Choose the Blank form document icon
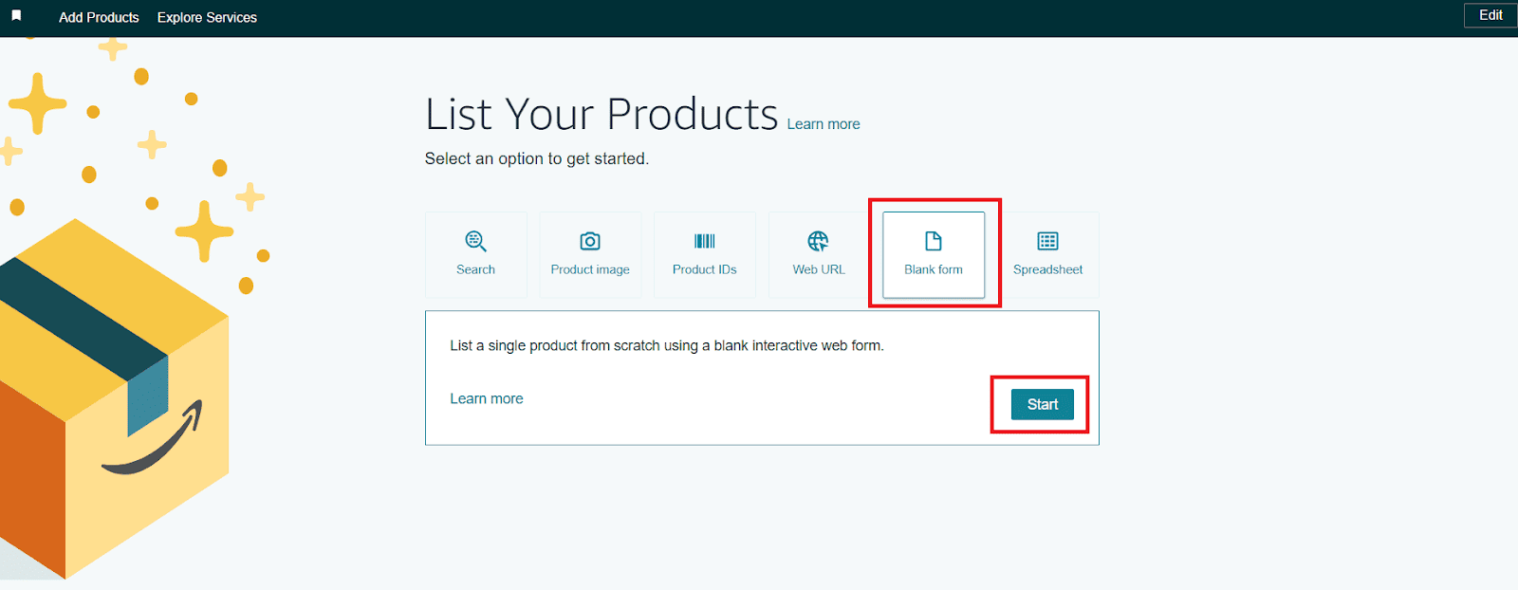Viewport: 1518px width, 590px height. point(934,241)
